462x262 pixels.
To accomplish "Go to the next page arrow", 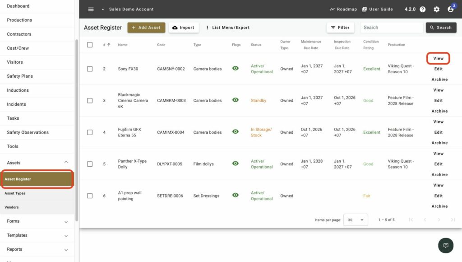I will point(439,220).
